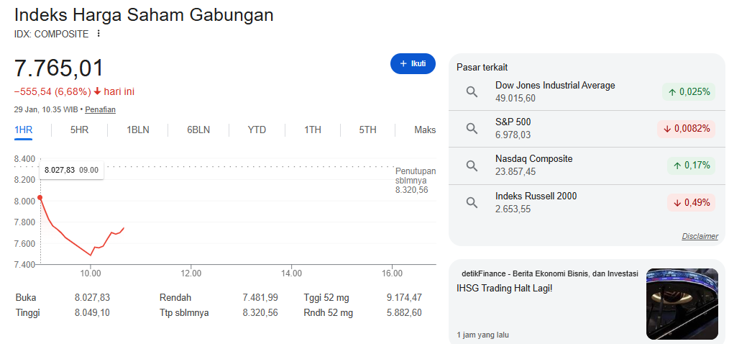Click the Rendah value 7.481,99
The height and width of the screenshot is (344, 747).
click(260, 298)
